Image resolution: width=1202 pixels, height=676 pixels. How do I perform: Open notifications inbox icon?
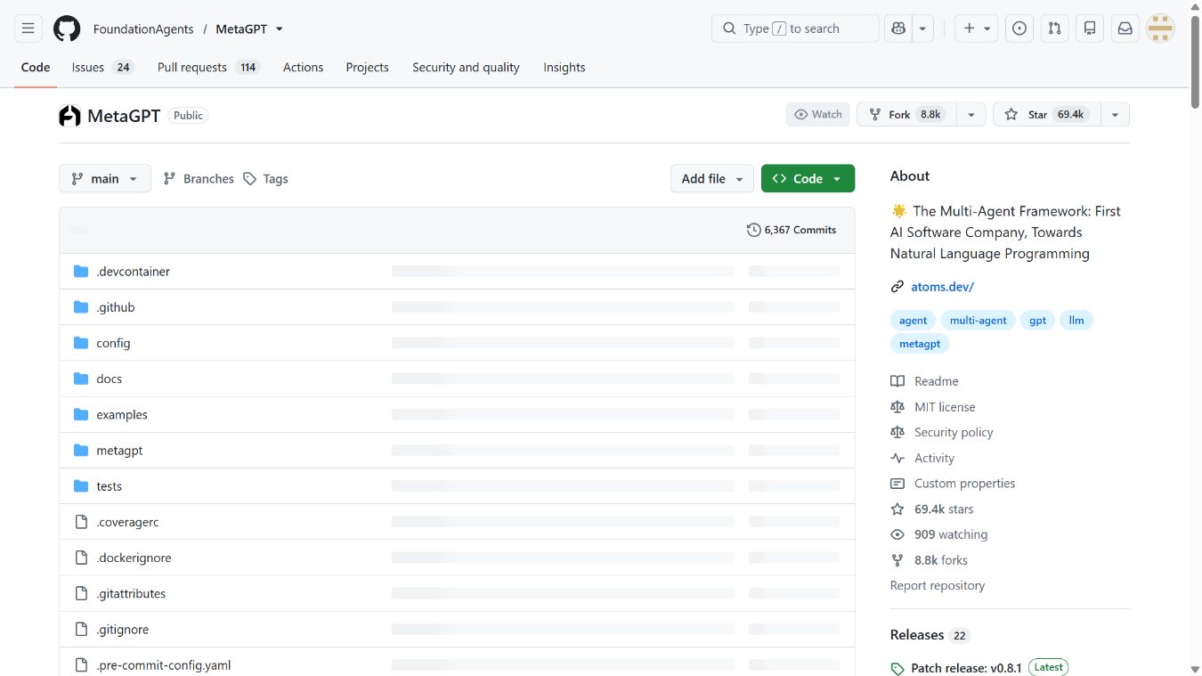1125,29
